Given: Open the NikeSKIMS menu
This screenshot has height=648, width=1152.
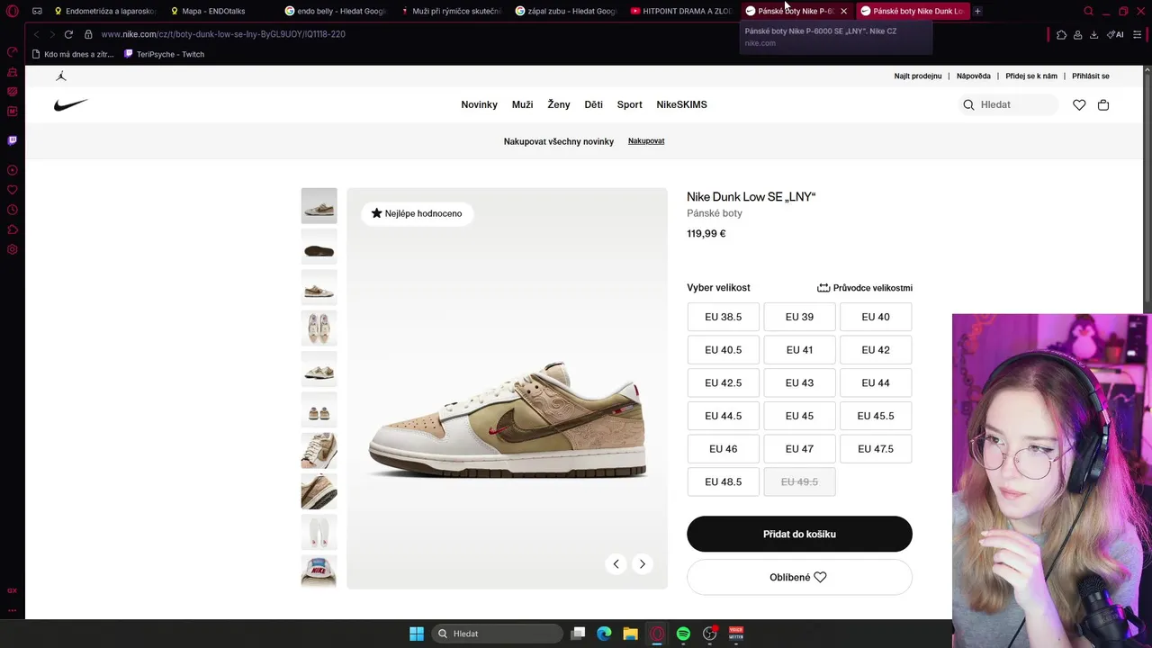Looking at the screenshot, I should [x=681, y=104].
